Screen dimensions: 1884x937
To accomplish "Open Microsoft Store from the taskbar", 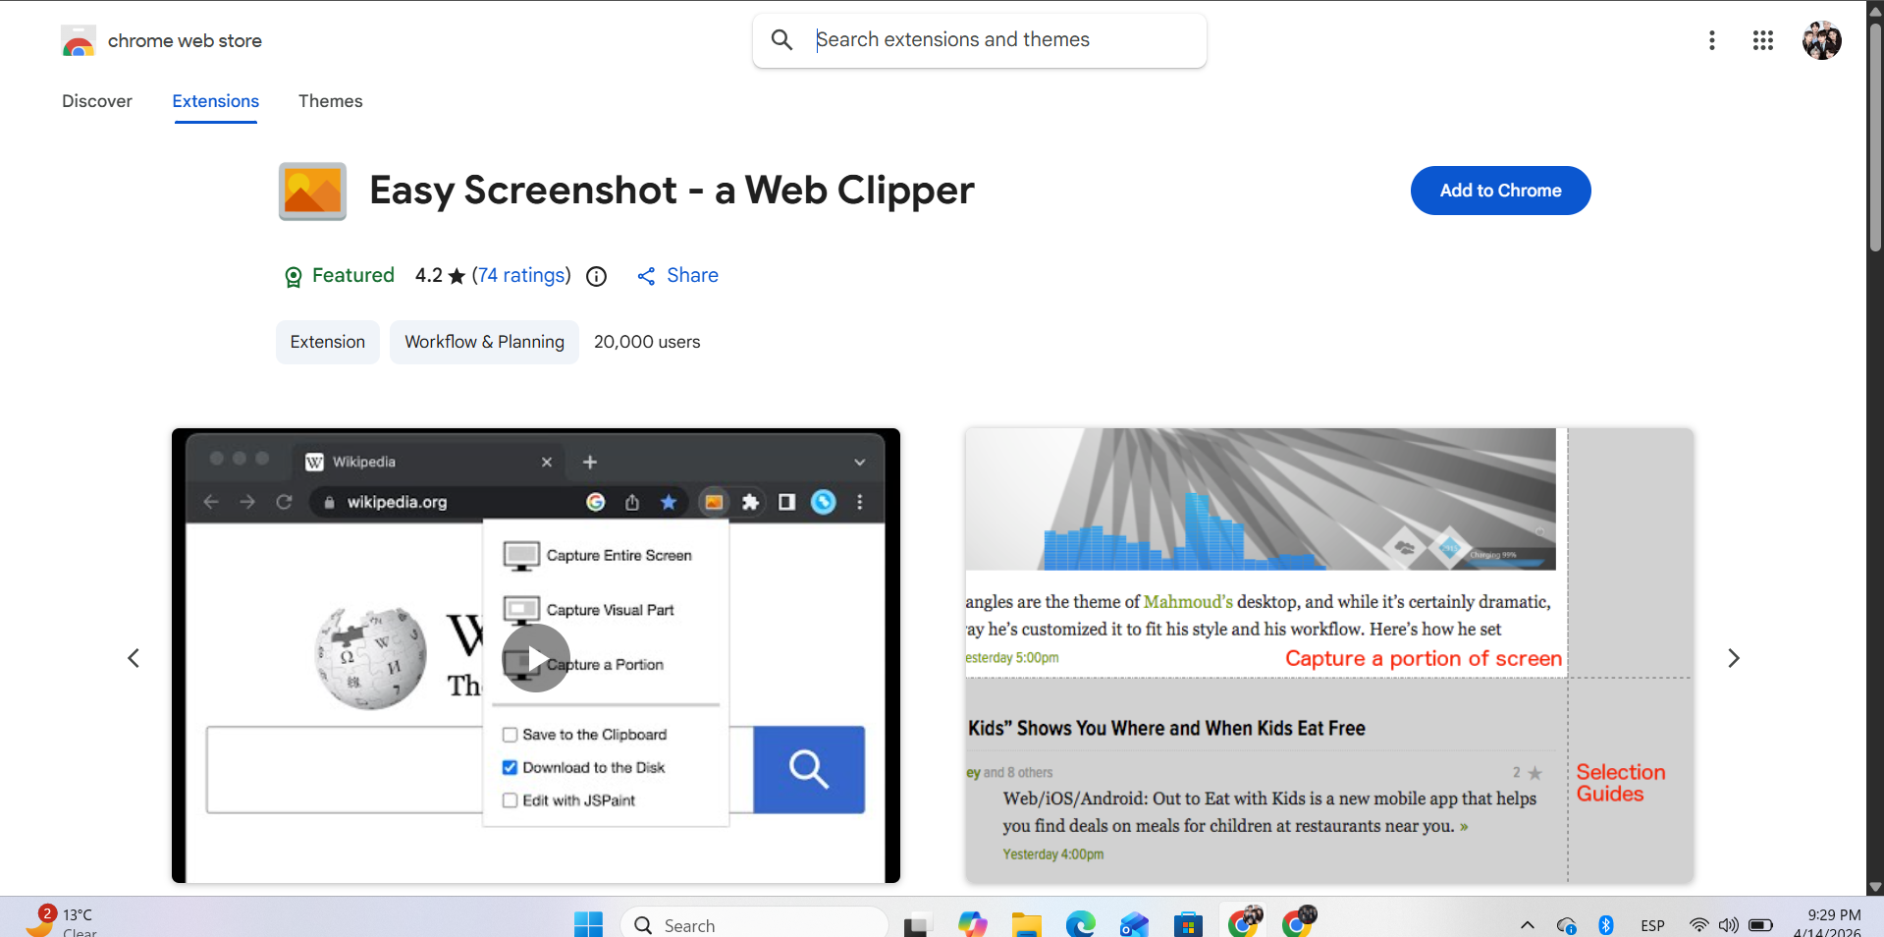I will point(1188,924).
